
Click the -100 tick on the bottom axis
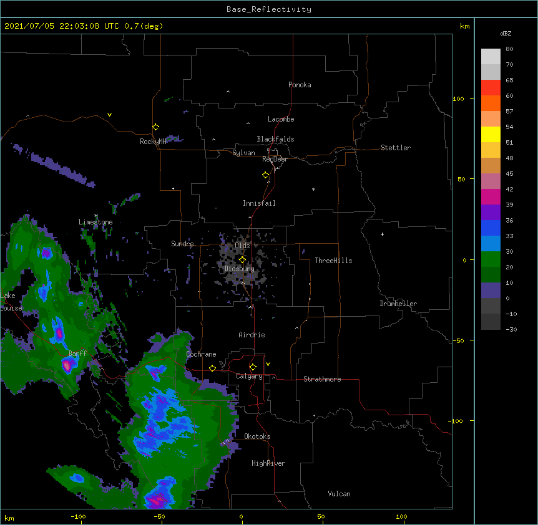point(78,517)
